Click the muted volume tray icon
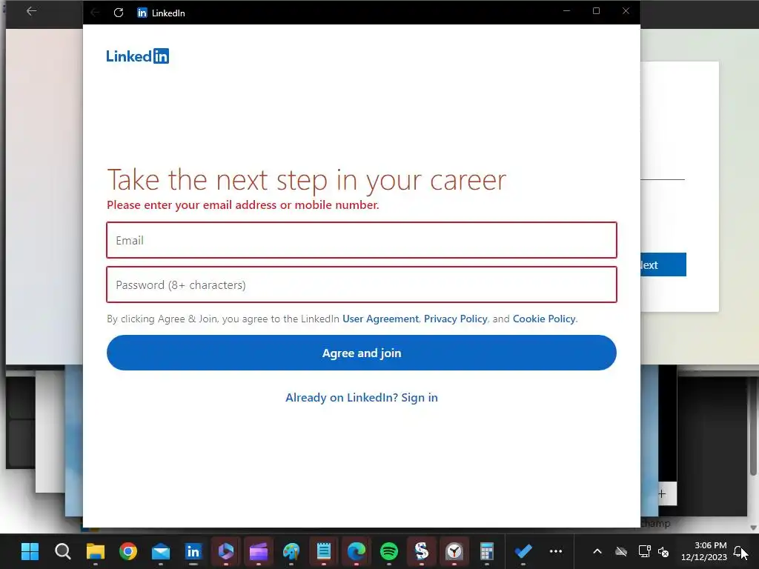Viewport: 759px width, 569px height. [663, 551]
